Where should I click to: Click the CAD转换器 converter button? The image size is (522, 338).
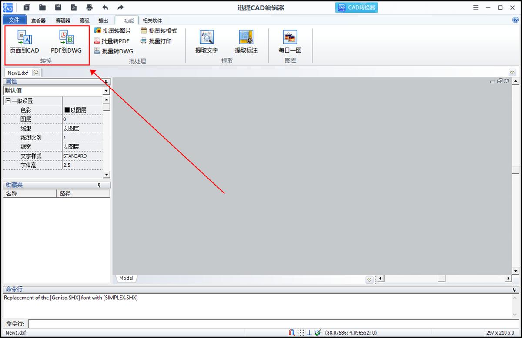(356, 7)
